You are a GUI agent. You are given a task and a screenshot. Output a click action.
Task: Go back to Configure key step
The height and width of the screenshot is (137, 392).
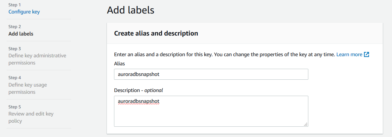point(24,12)
